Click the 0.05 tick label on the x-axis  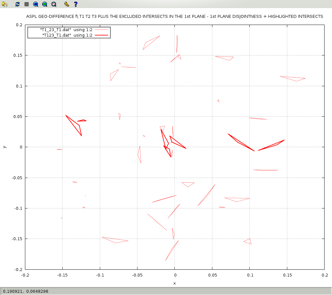click(x=212, y=275)
